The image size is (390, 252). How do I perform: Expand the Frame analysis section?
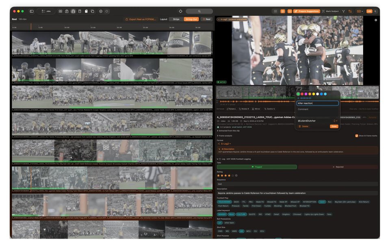point(225,136)
